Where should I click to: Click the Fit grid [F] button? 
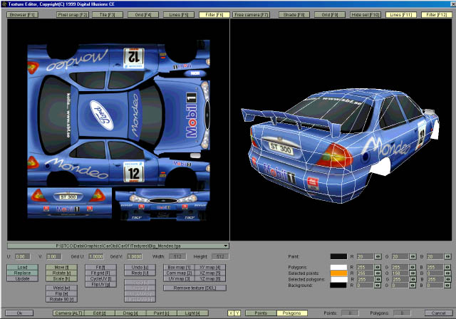coord(100,273)
